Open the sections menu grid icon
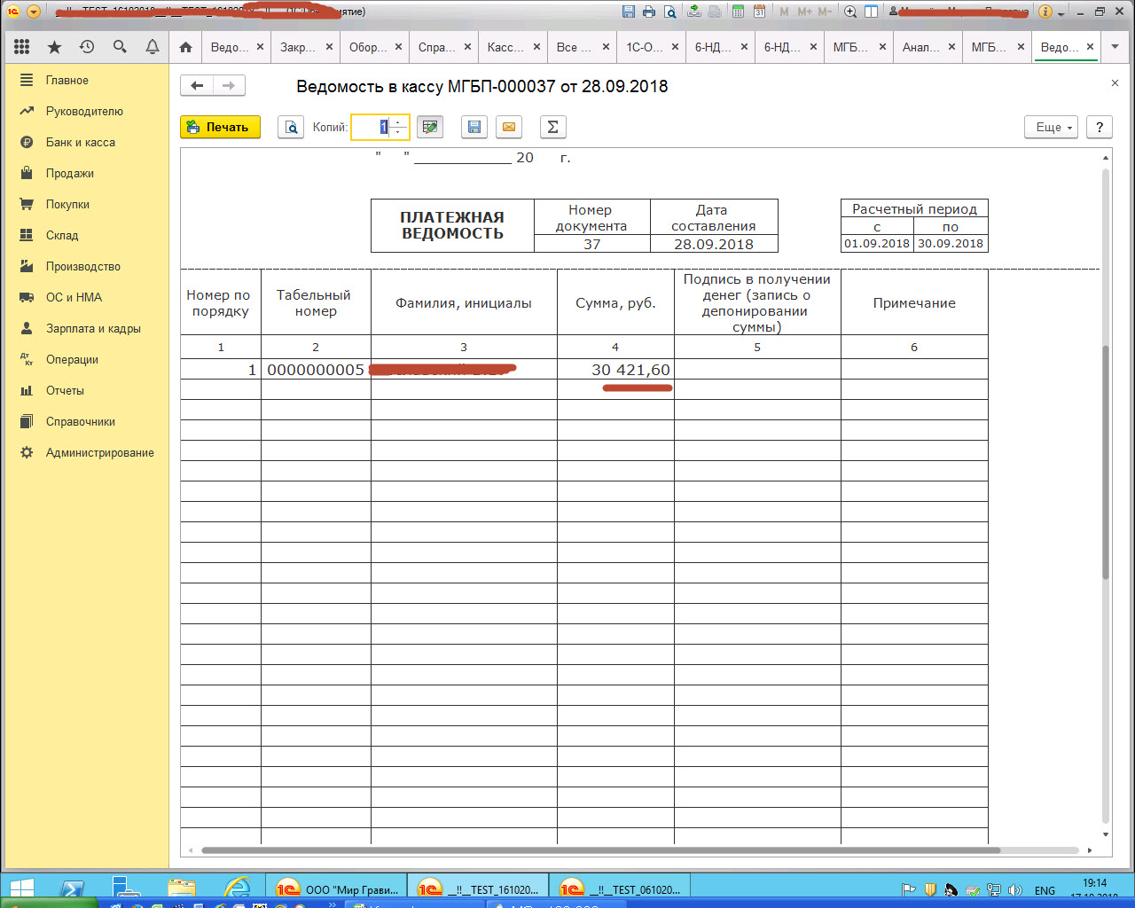This screenshot has height=908, width=1135. coord(22,47)
